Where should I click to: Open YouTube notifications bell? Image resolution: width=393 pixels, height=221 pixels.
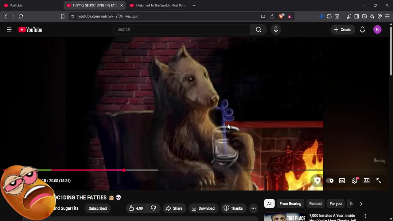[362, 29]
